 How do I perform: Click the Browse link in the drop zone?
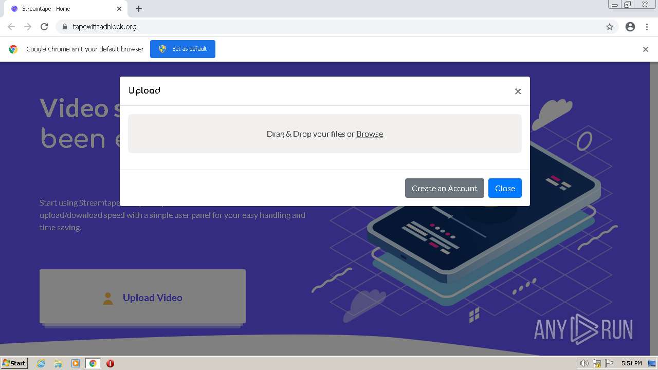[x=370, y=134]
